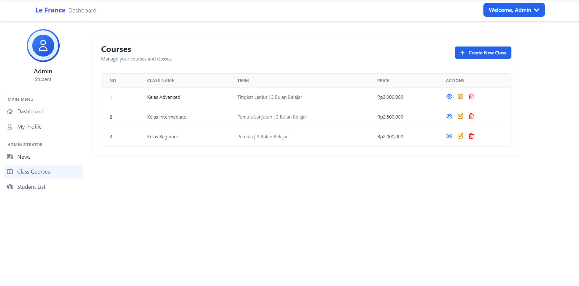Open the Welcome, Admin dropdown
This screenshot has width=579, height=286.
pos(514,10)
